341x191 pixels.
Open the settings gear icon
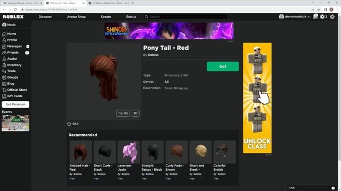tap(332, 16)
